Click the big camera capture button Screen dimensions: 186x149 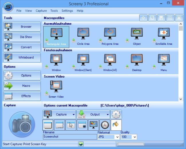(x=22, y=124)
